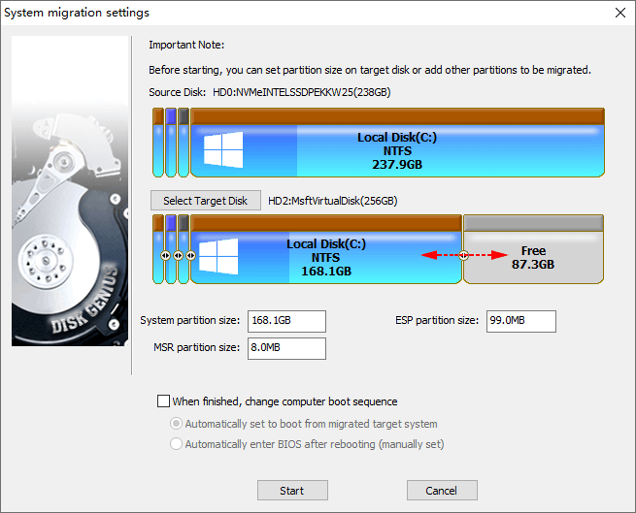Image resolution: width=636 pixels, height=513 pixels.
Task: Click Windows logo on source disk partition
Action: click(x=223, y=150)
